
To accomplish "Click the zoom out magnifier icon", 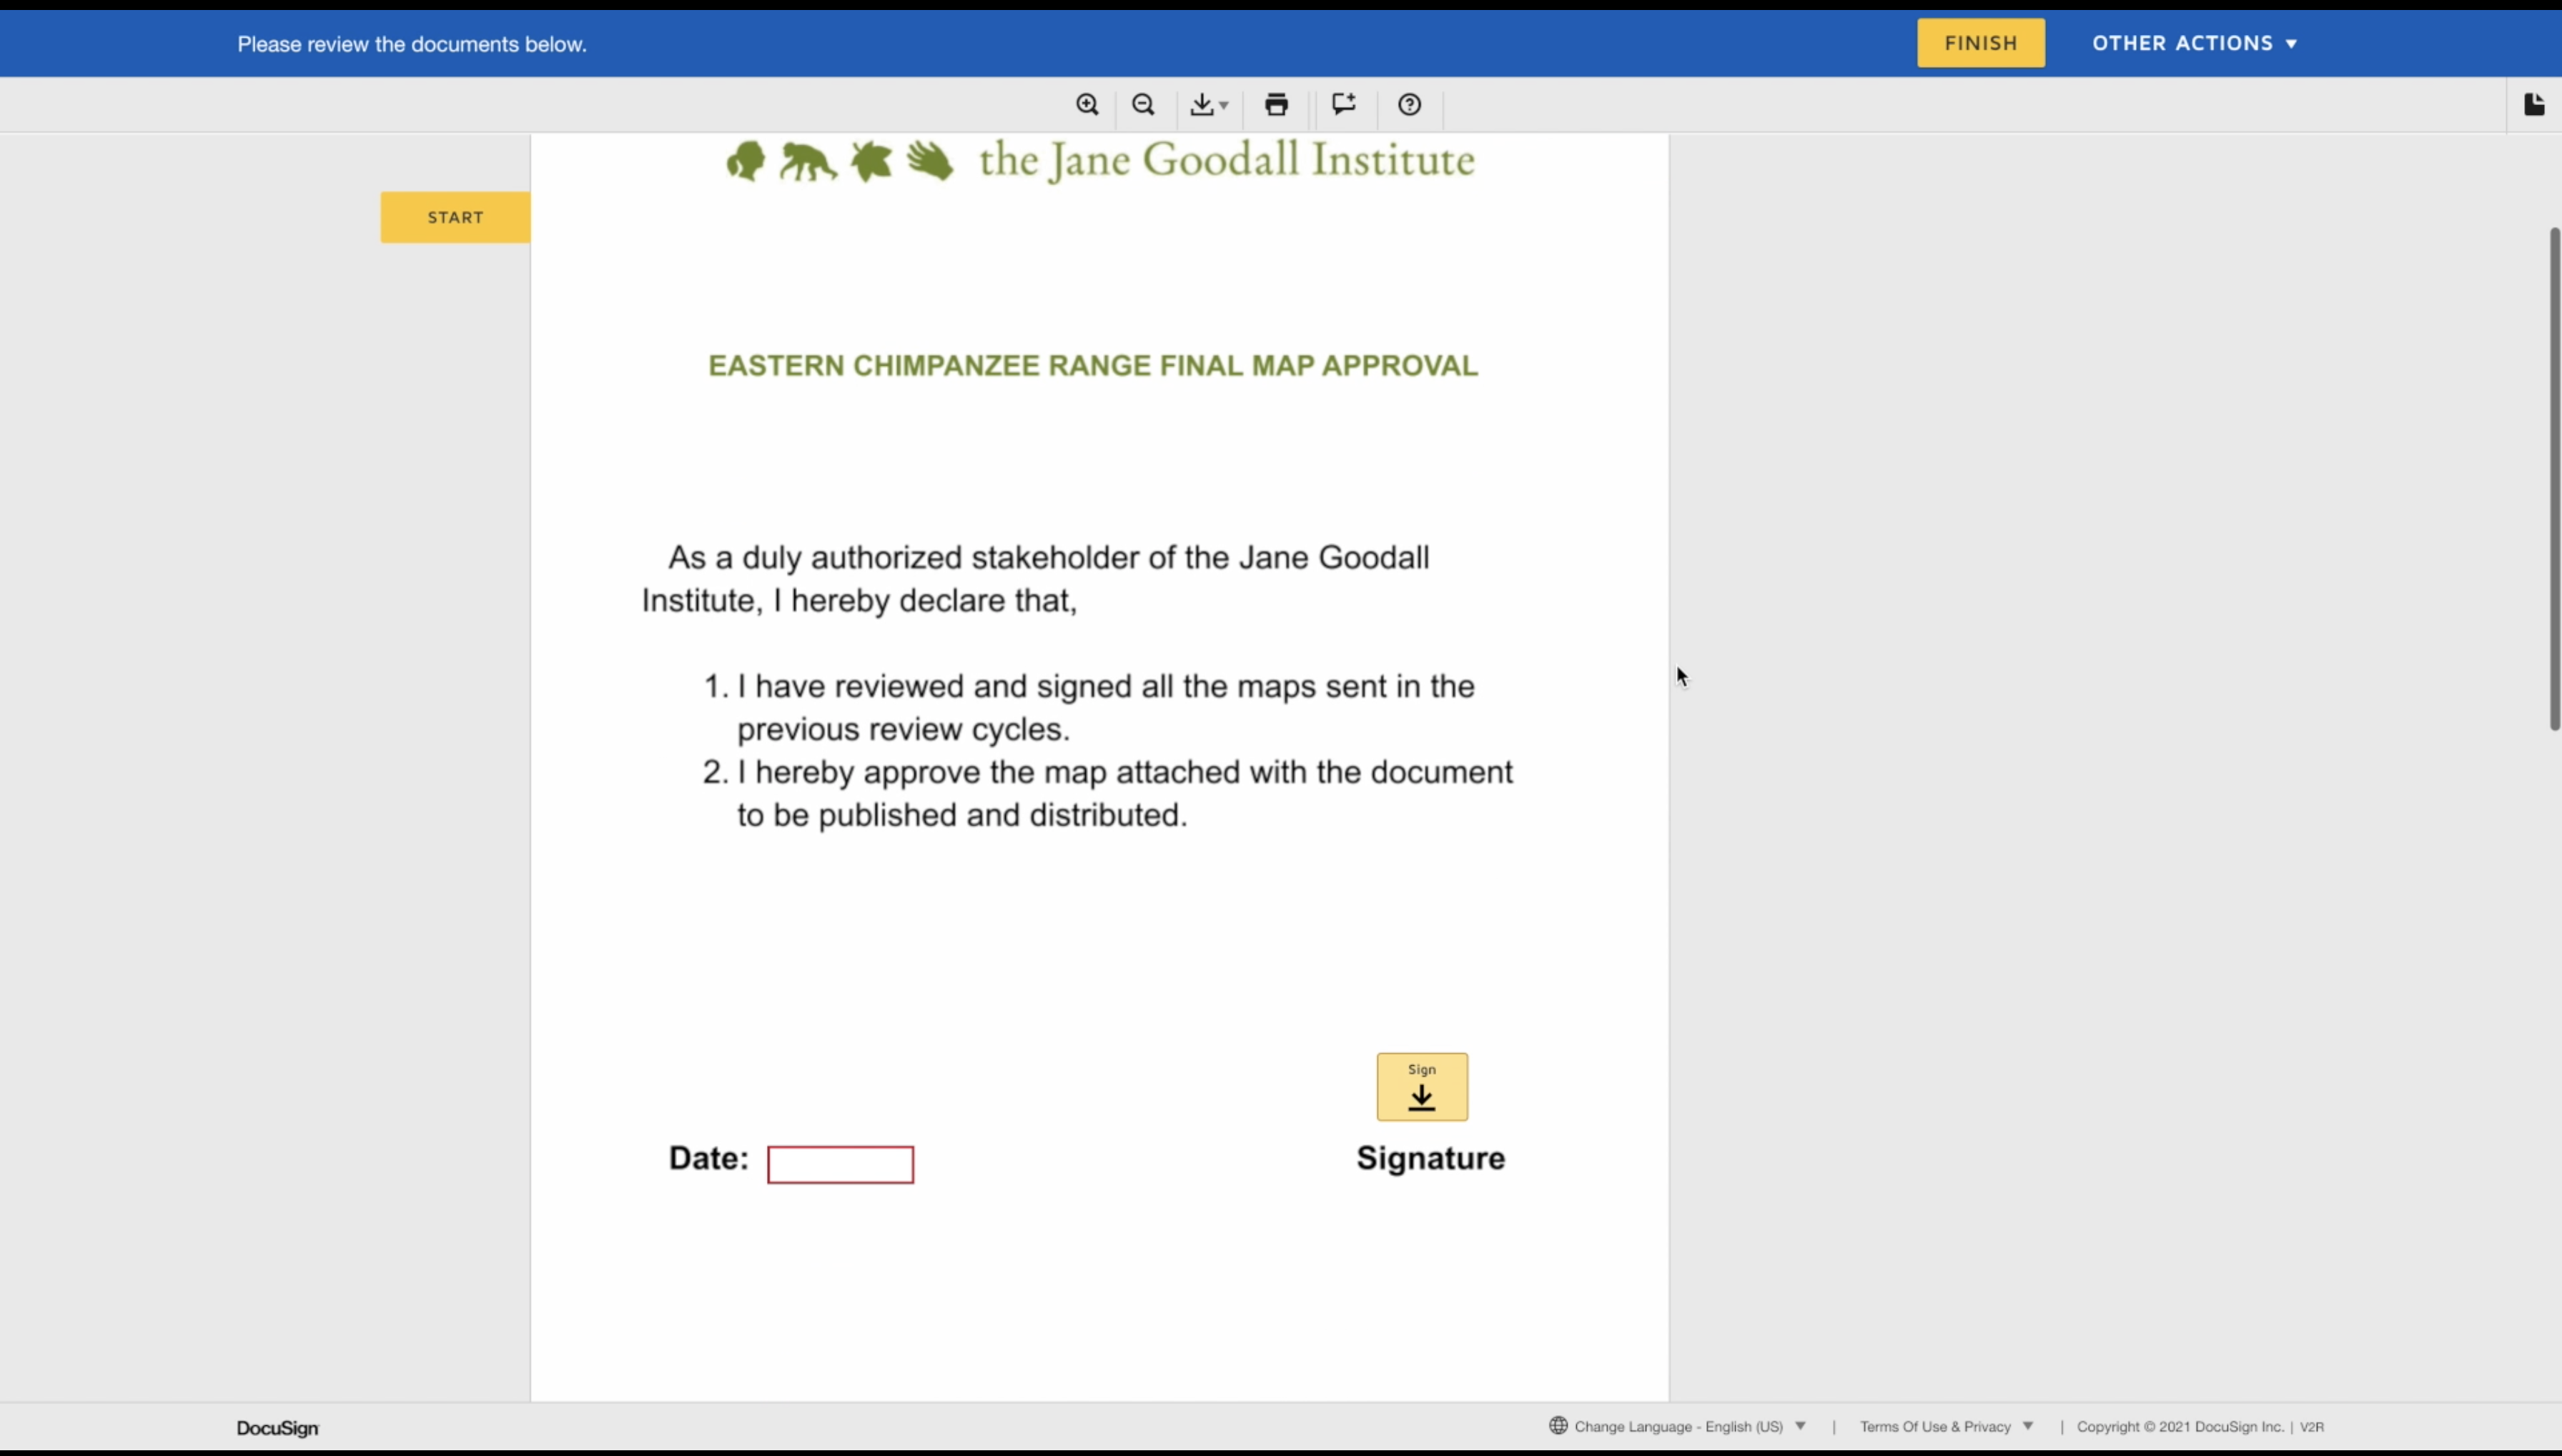I will (1142, 105).
